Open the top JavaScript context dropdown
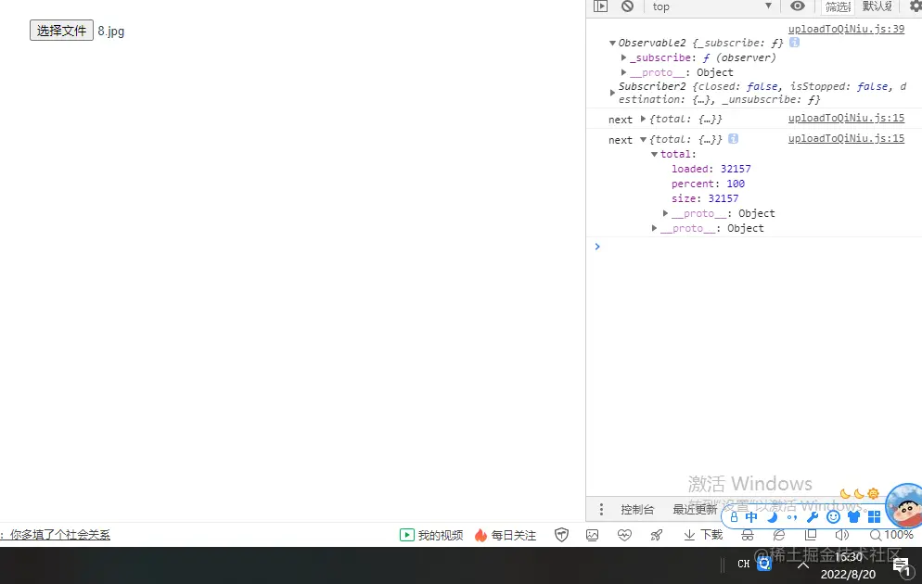Image resolution: width=922 pixels, height=584 pixels. pyautogui.click(x=711, y=6)
